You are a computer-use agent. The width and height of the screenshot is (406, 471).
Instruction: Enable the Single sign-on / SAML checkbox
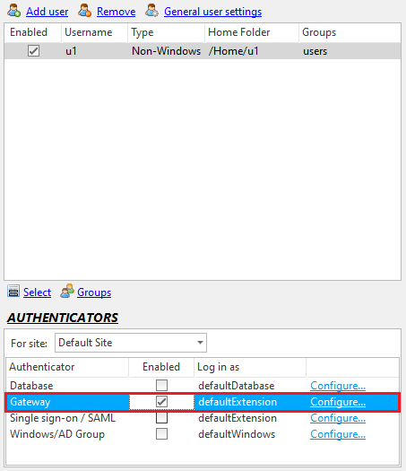(x=161, y=418)
